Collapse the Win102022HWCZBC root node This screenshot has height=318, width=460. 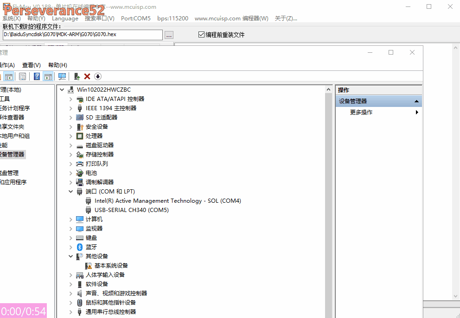(x=62, y=90)
